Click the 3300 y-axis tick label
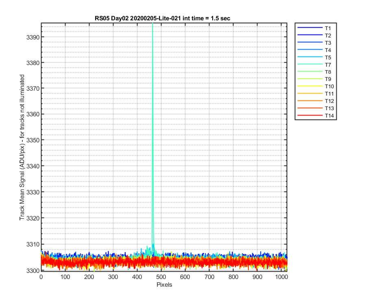366x305 pixels. click(33, 271)
